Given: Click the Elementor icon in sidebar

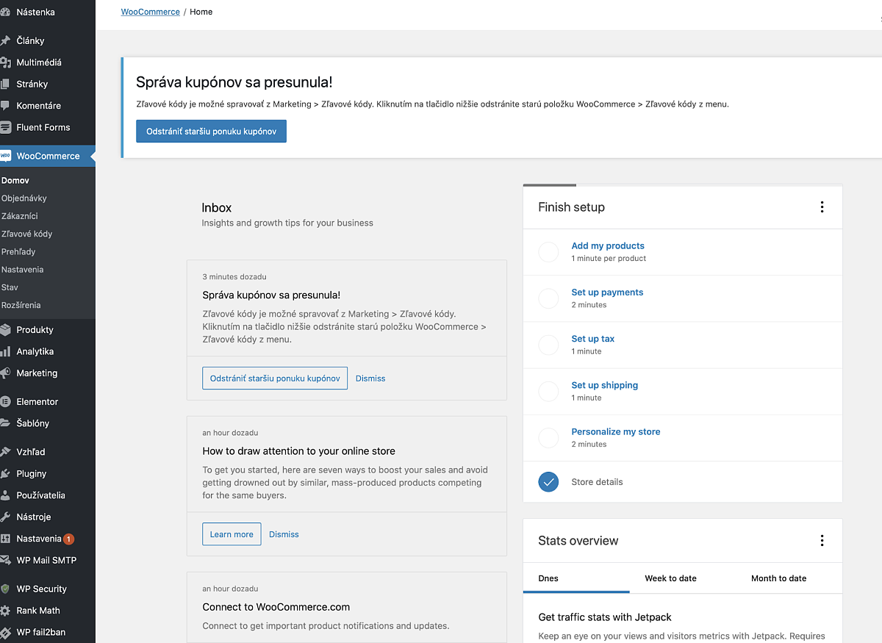Looking at the screenshot, I should point(5,402).
